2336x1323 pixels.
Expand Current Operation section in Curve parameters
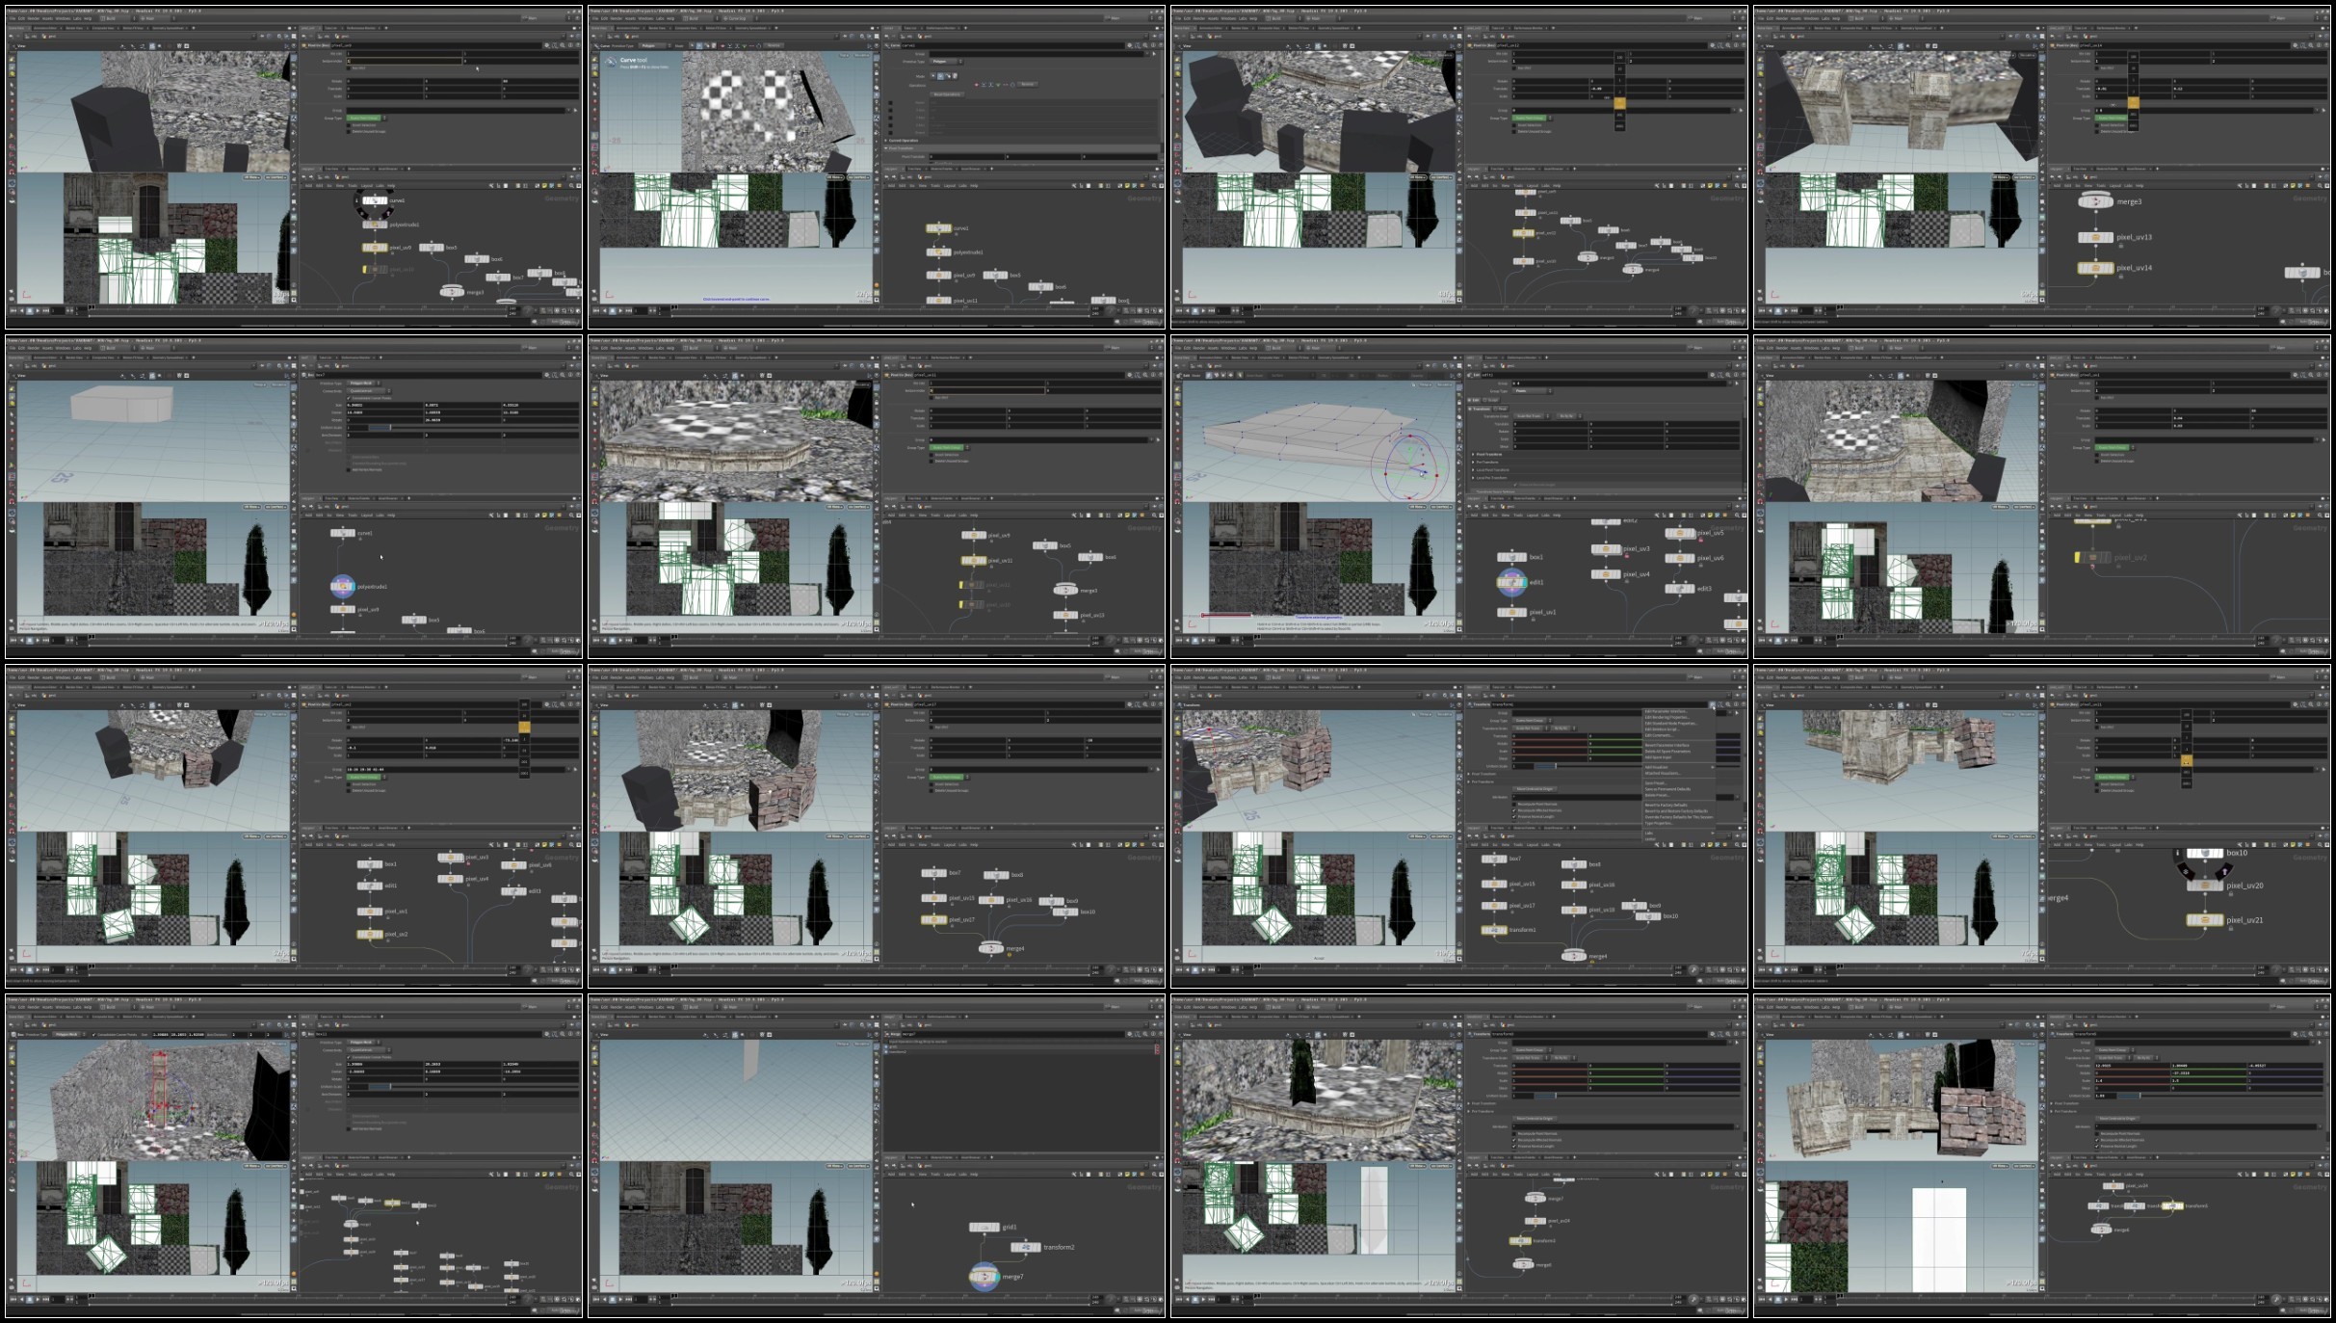point(903,140)
